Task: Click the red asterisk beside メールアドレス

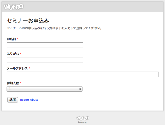Action: click(30, 69)
